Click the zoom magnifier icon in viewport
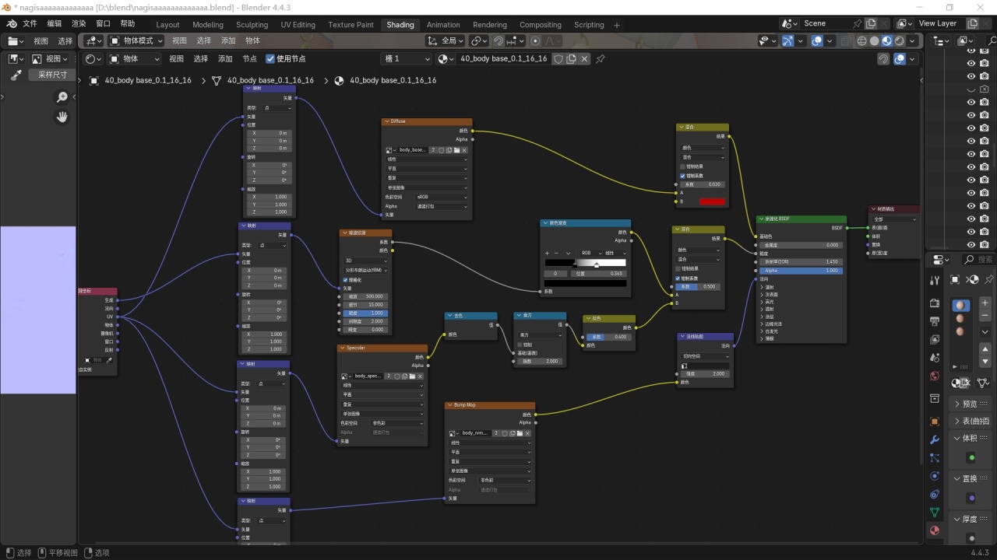The image size is (997, 560). point(62,97)
